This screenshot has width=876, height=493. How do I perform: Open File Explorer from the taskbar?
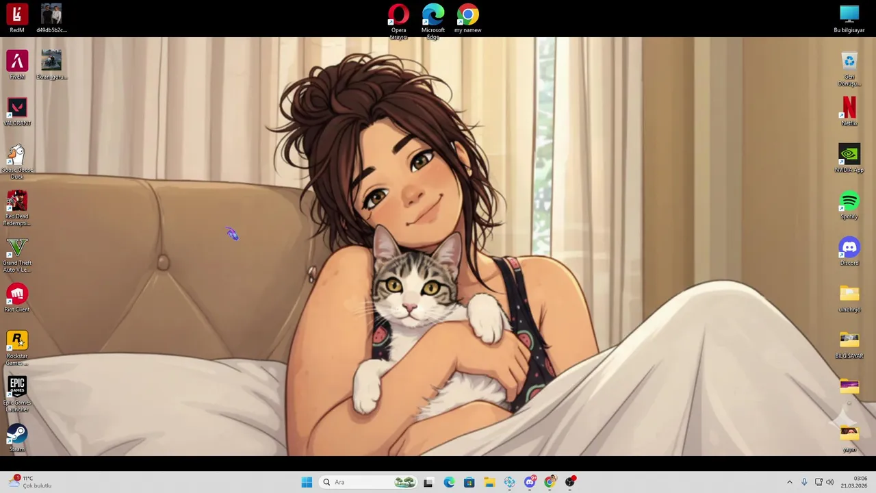(x=489, y=482)
